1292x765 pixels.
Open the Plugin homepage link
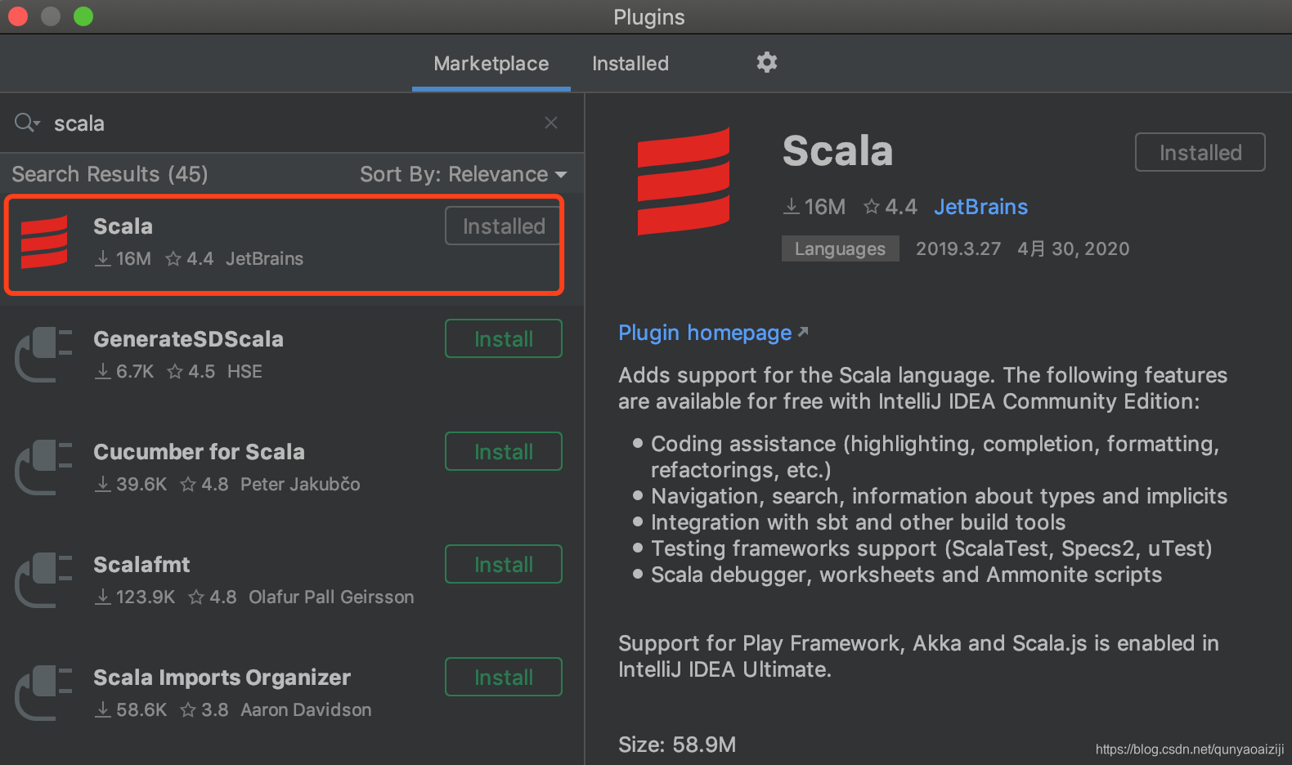tap(705, 333)
